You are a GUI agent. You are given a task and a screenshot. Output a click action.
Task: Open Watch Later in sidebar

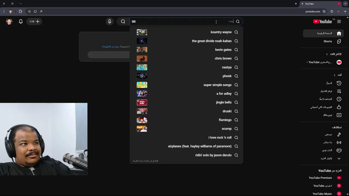323,99
